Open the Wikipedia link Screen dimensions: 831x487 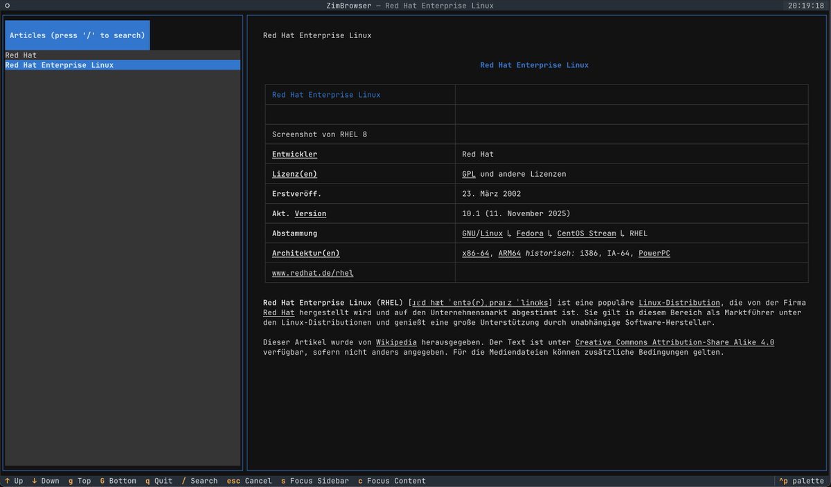point(396,342)
